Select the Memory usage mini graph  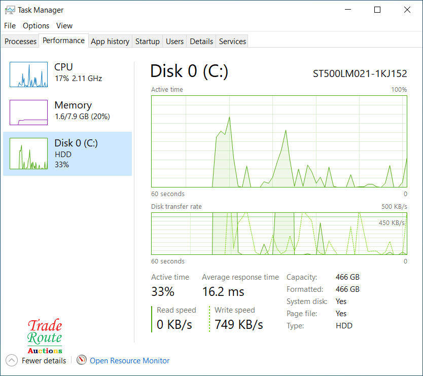(28, 112)
